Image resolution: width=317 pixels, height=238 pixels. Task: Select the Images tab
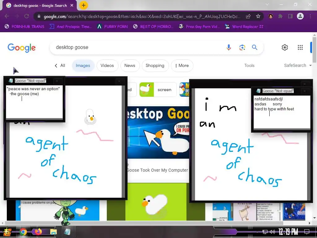pos(83,66)
